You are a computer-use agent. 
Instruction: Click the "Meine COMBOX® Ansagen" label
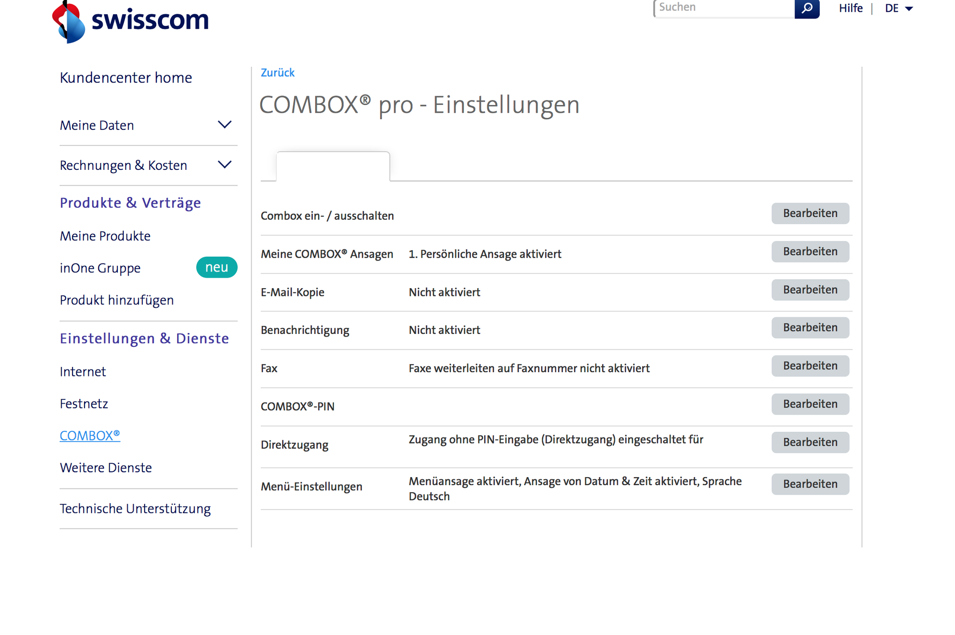point(327,254)
